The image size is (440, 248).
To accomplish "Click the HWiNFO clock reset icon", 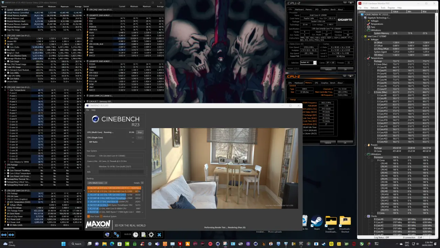I will click(135, 235).
